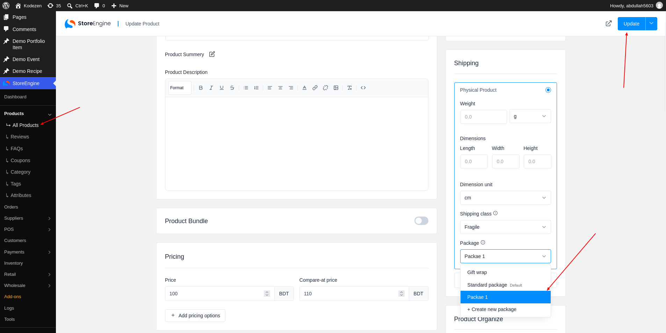Open the Format dropdown in editor
The width and height of the screenshot is (666, 333).
coord(180,88)
